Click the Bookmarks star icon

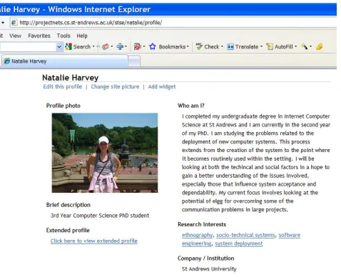point(153,46)
